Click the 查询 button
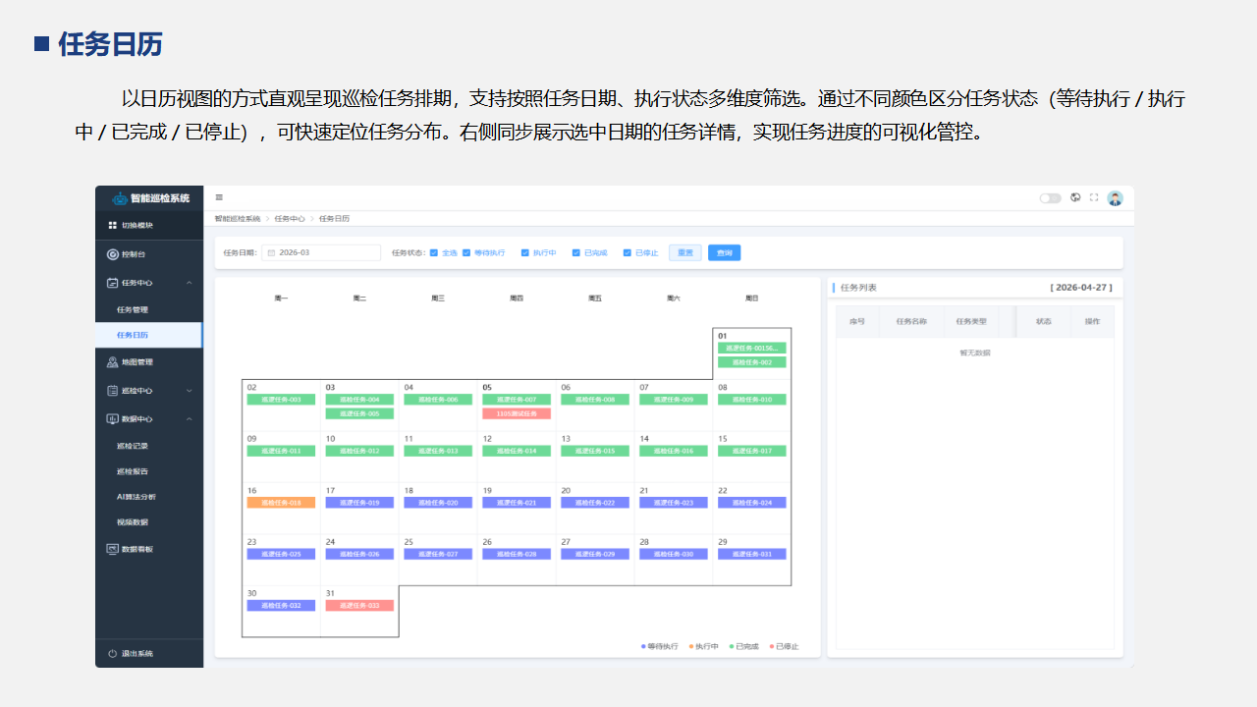1257x707 pixels. coord(725,252)
